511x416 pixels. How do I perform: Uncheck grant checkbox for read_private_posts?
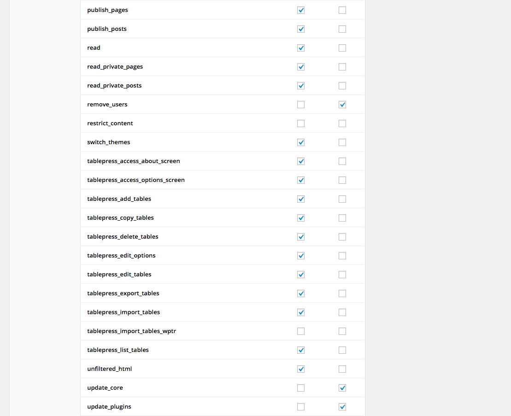click(x=301, y=86)
